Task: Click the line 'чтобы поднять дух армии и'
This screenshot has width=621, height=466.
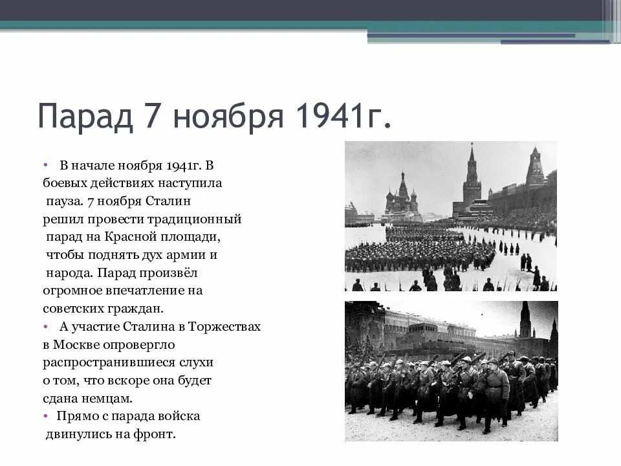Action: pos(131,255)
